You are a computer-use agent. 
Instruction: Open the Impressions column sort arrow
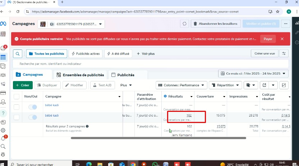(257, 96)
